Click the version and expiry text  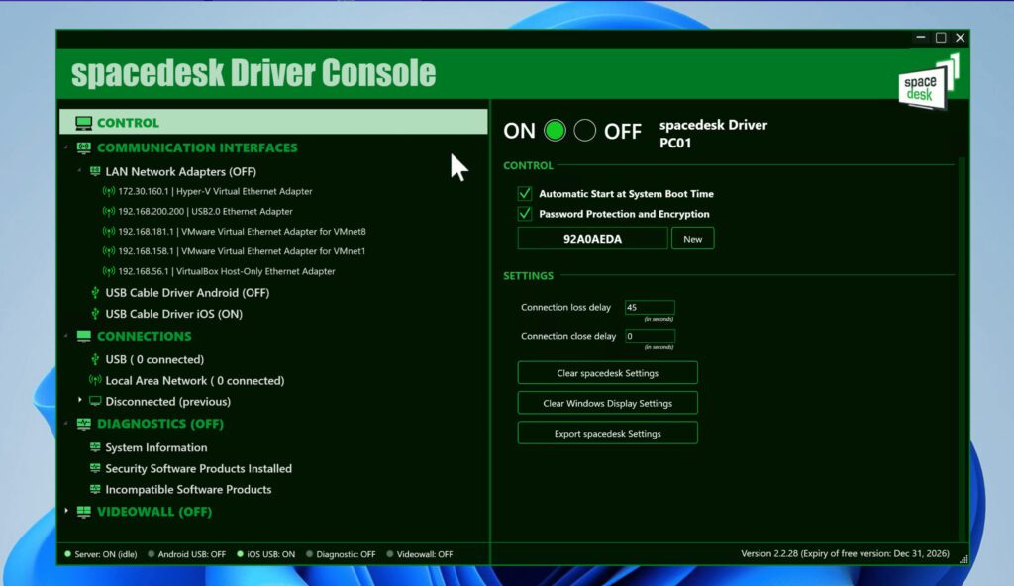tap(845, 553)
